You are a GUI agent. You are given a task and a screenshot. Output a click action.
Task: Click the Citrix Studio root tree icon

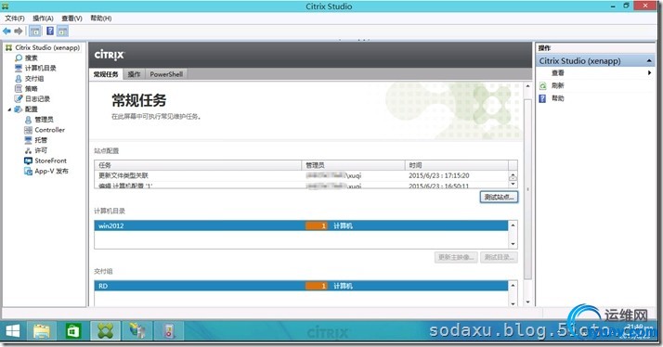coord(8,47)
